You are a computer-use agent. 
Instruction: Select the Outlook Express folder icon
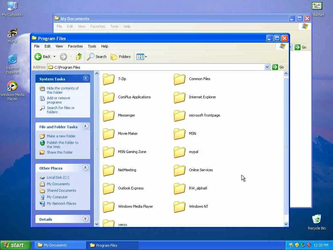pos(109,189)
